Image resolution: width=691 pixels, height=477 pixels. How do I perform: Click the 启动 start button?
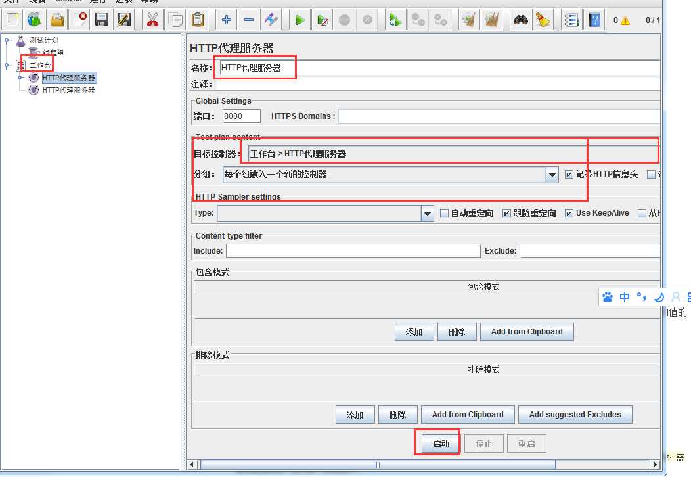click(x=441, y=443)
